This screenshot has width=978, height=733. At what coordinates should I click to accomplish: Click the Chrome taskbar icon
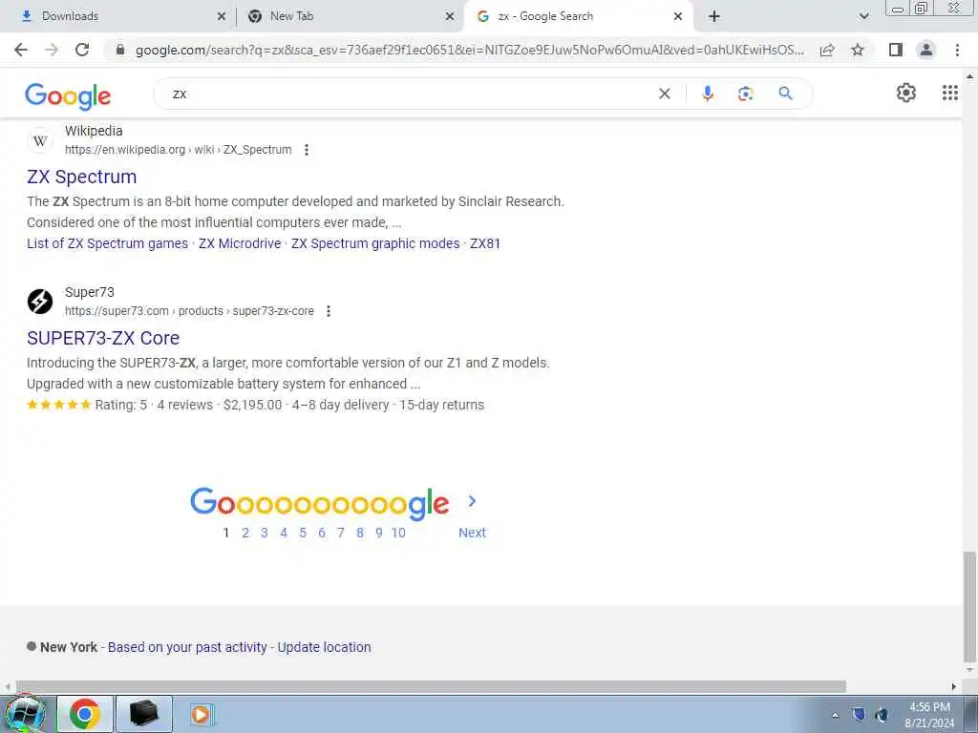[85, 714]
